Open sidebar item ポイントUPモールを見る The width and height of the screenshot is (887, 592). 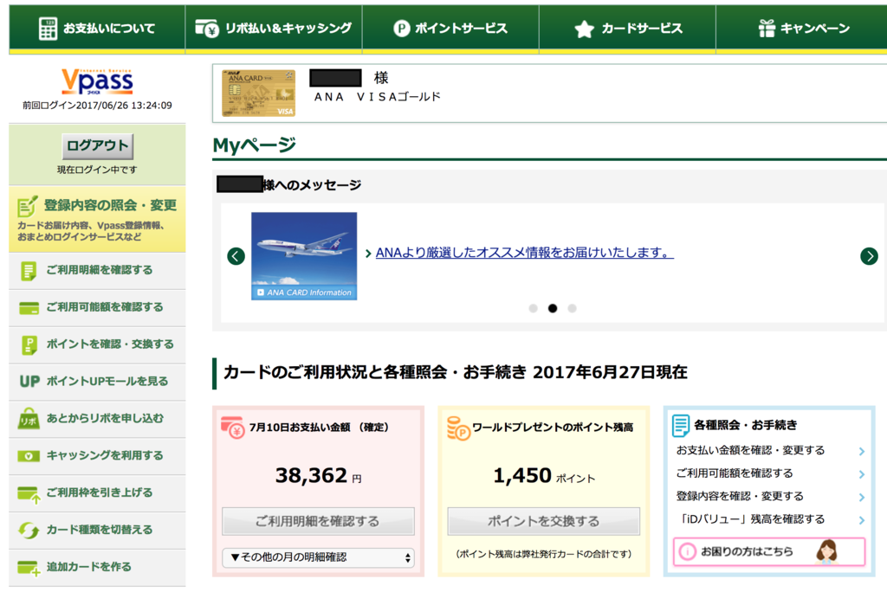pos(97,382)
